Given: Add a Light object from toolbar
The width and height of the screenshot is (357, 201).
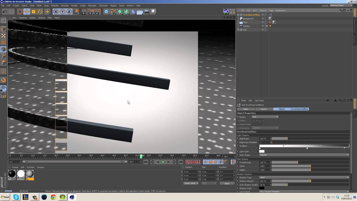Looking at the screenshot, I should 153,11.
